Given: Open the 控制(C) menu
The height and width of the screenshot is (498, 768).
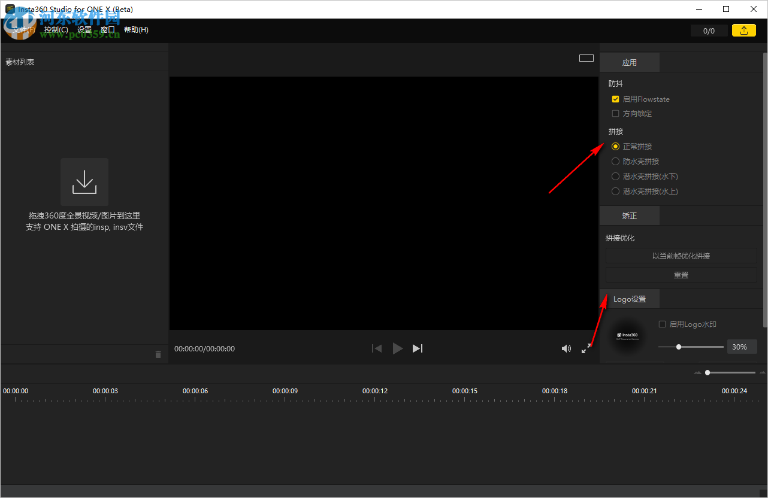Looking at the screenshot, I should click(x=56, y=30).
